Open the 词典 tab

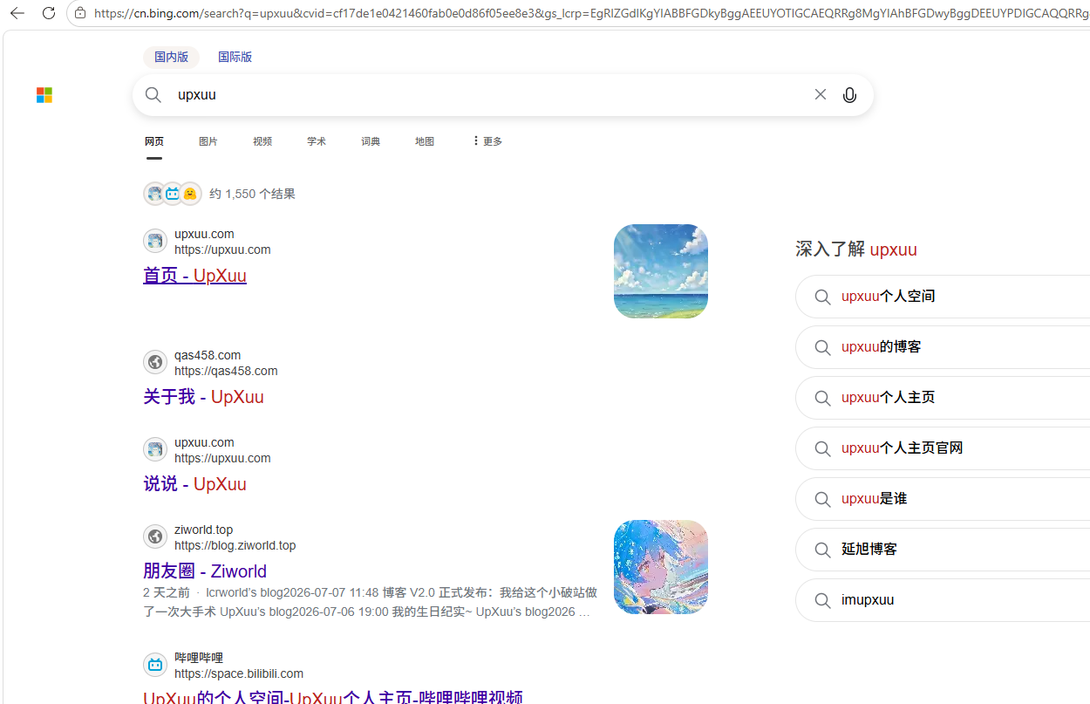tap(371, 141)
